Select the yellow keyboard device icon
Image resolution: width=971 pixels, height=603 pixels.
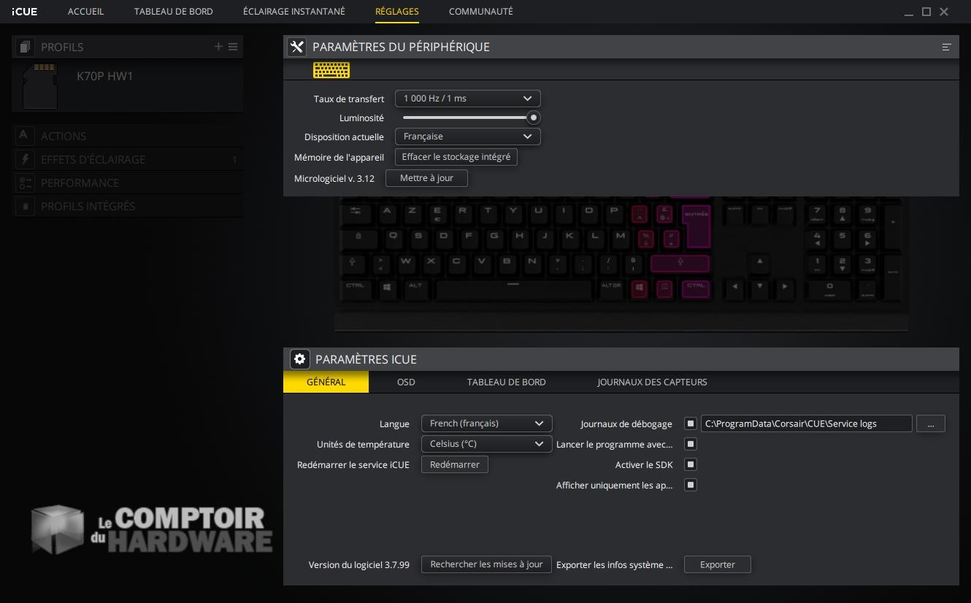point(331,70)
